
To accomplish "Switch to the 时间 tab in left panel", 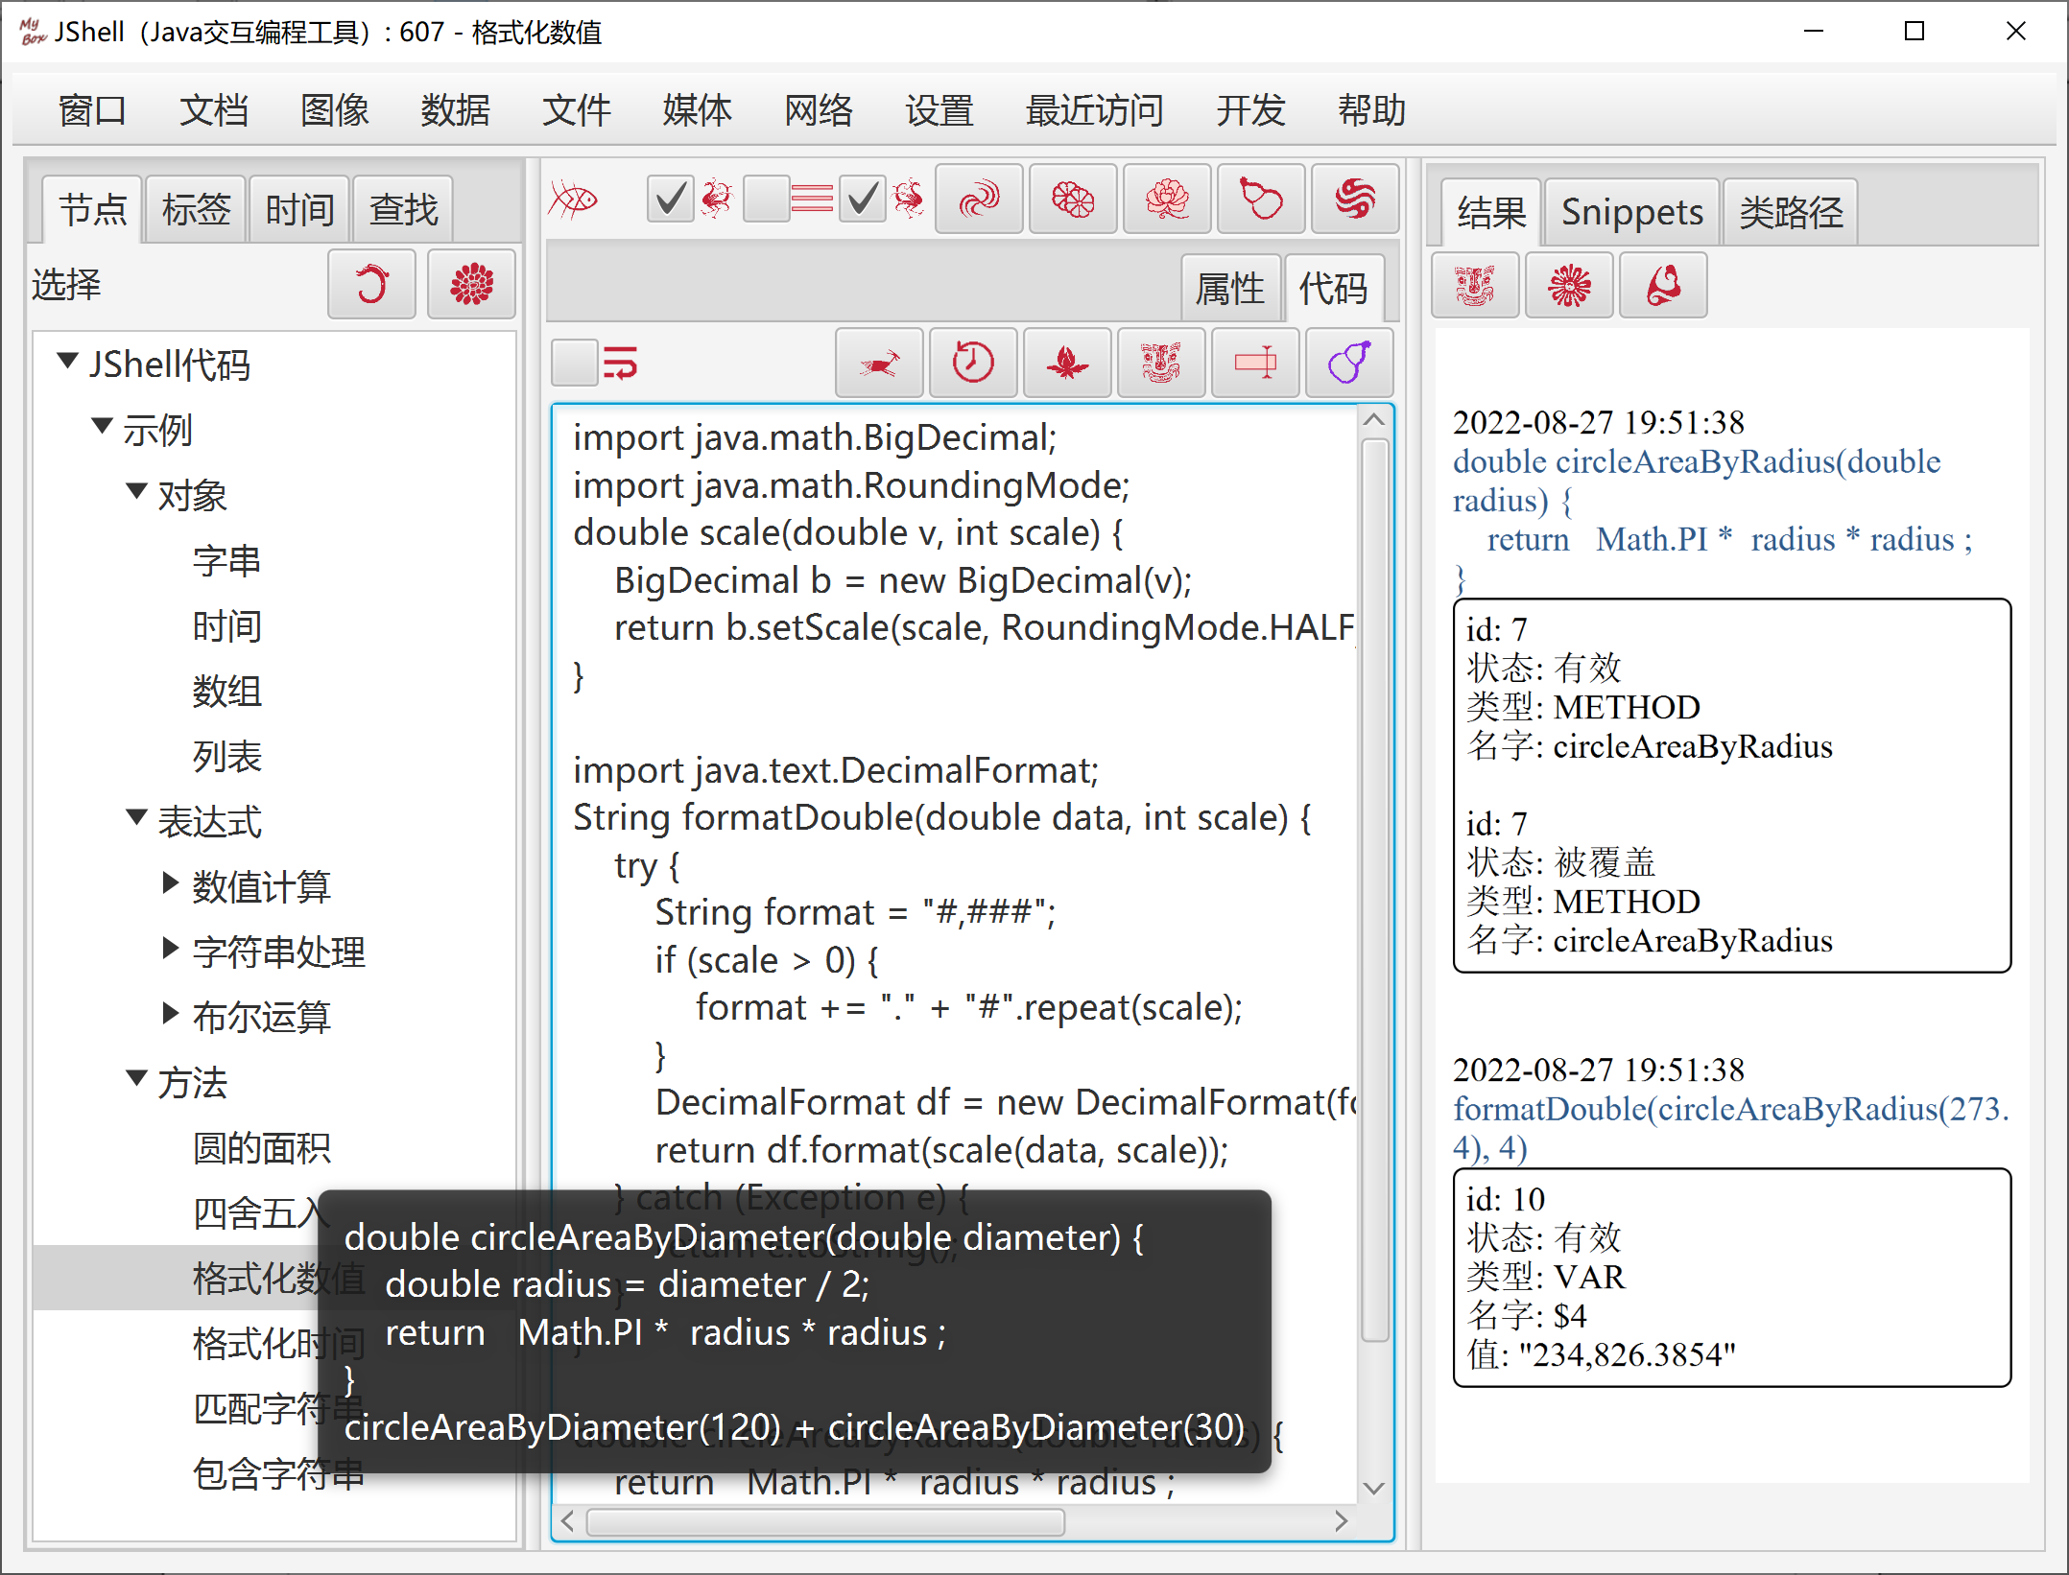I will (299, 209).
